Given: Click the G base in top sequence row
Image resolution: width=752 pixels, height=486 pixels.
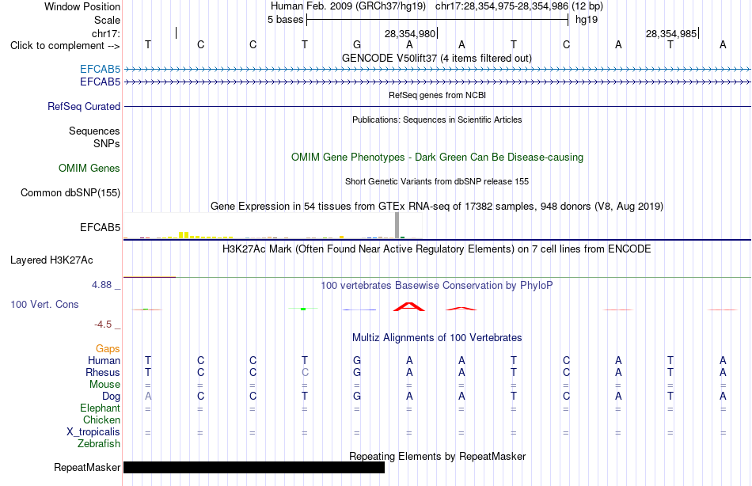Looking at the screenshot, I should pyautogui.click(x=357, y=44).
